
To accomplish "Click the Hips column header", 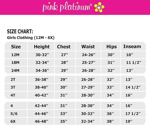I will coord(112,47).
